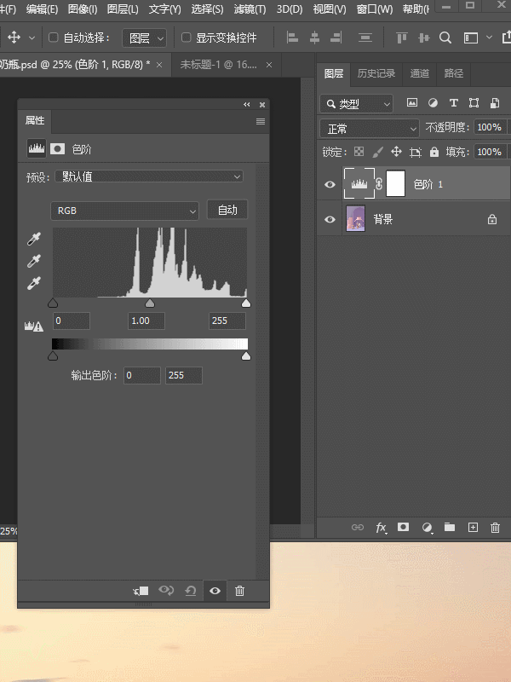Switch to the 路径 tab
Viewport: 511px width, 682px height.
pos(453,73)
